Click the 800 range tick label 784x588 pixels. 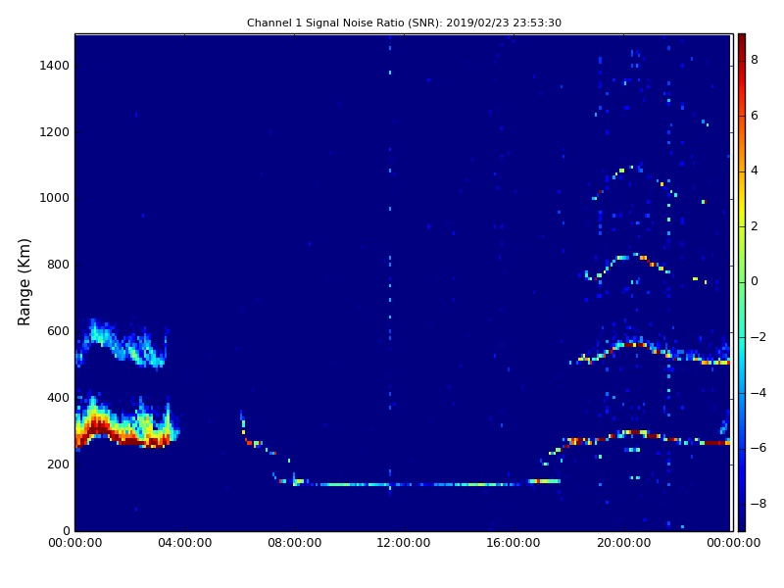pyautogui.click(x=58, y=265)
